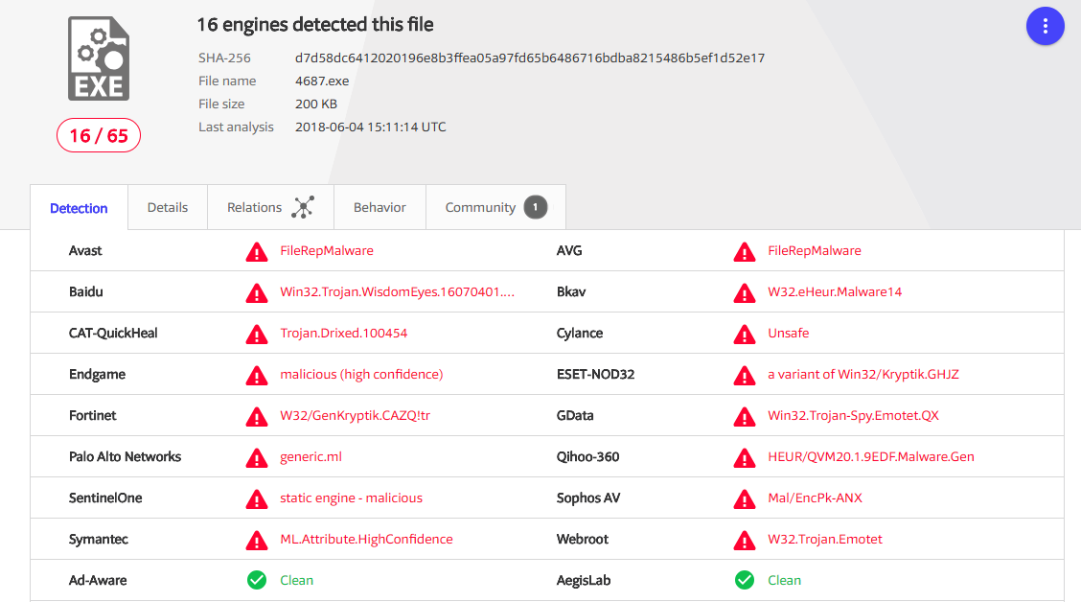This screenshot has width=1081, height=602.
Task: Click 'malicious (high confidence)' result
Action: [362, 375]
